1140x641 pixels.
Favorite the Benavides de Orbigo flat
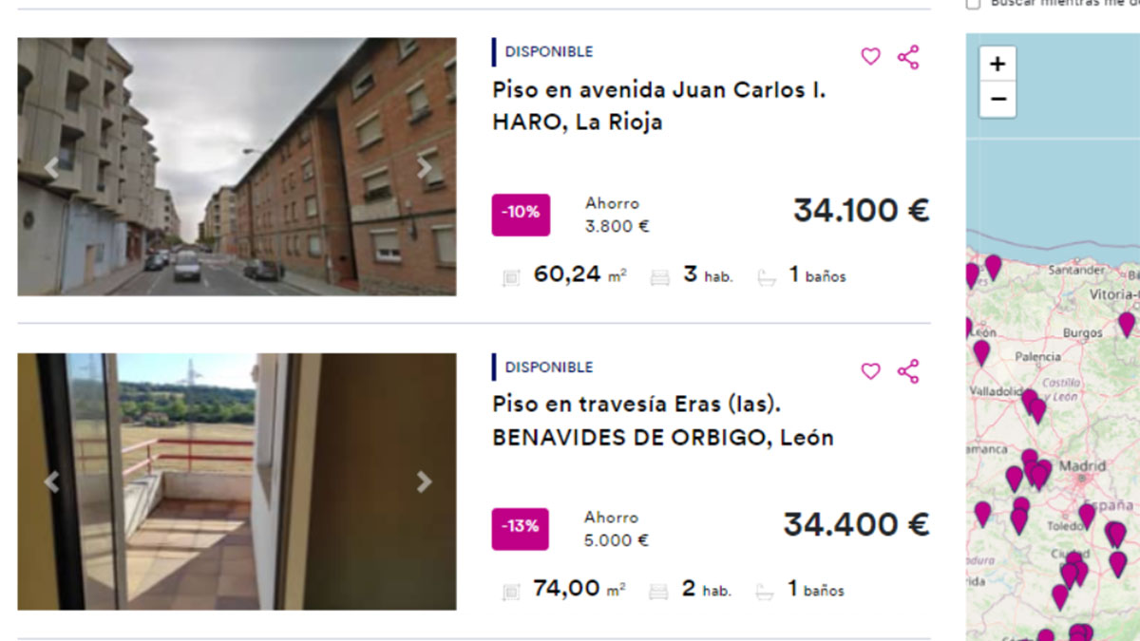(x=870, y=371)
